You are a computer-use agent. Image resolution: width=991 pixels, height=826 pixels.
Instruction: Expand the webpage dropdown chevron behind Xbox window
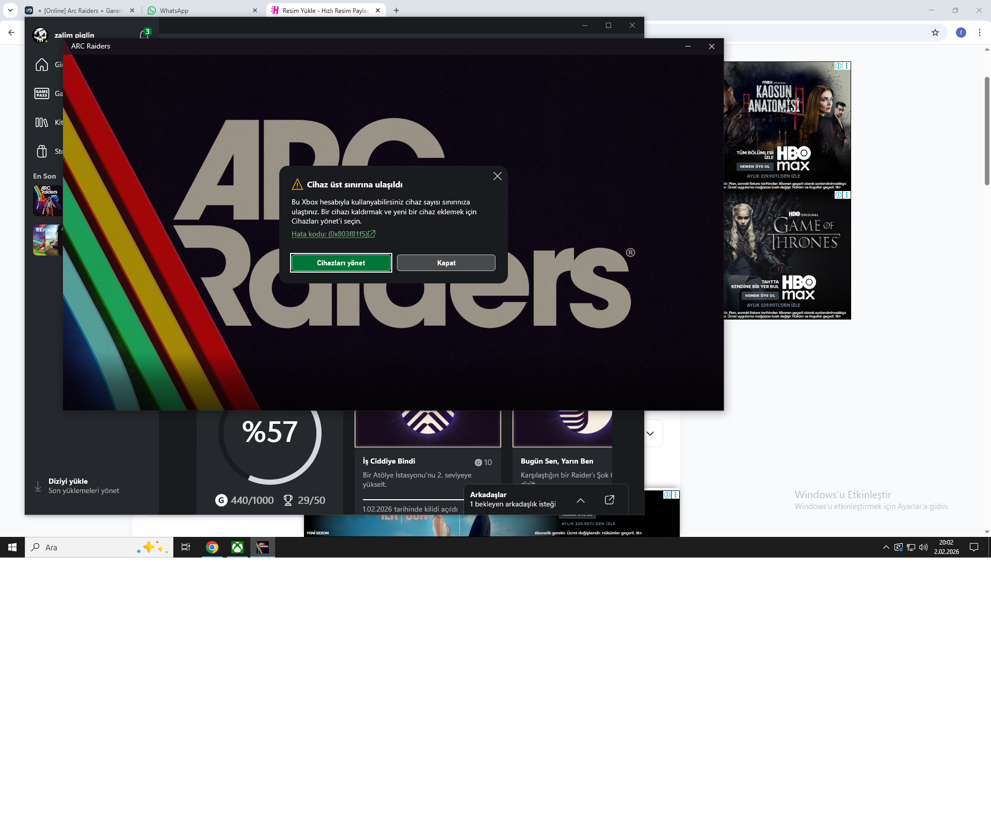coord(650,434)
